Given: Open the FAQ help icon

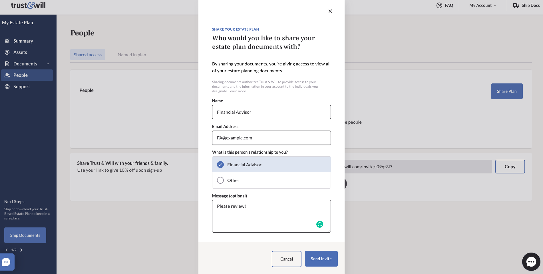Looking at the screenshot, I should [x=439, y=5].
